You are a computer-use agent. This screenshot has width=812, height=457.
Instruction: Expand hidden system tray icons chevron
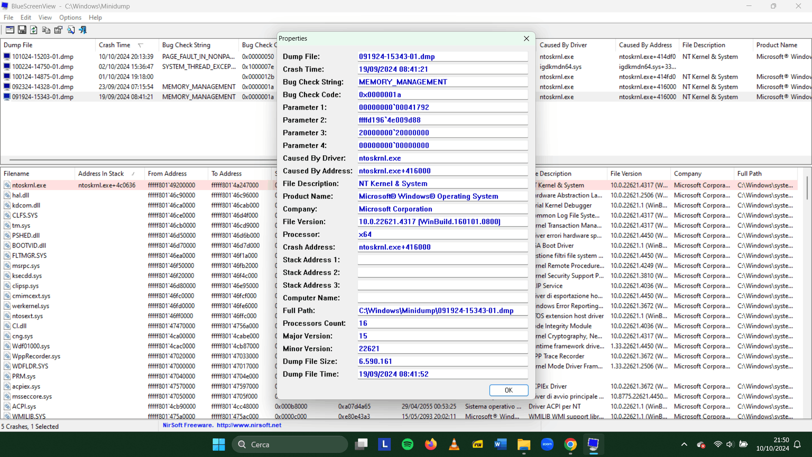684,444
